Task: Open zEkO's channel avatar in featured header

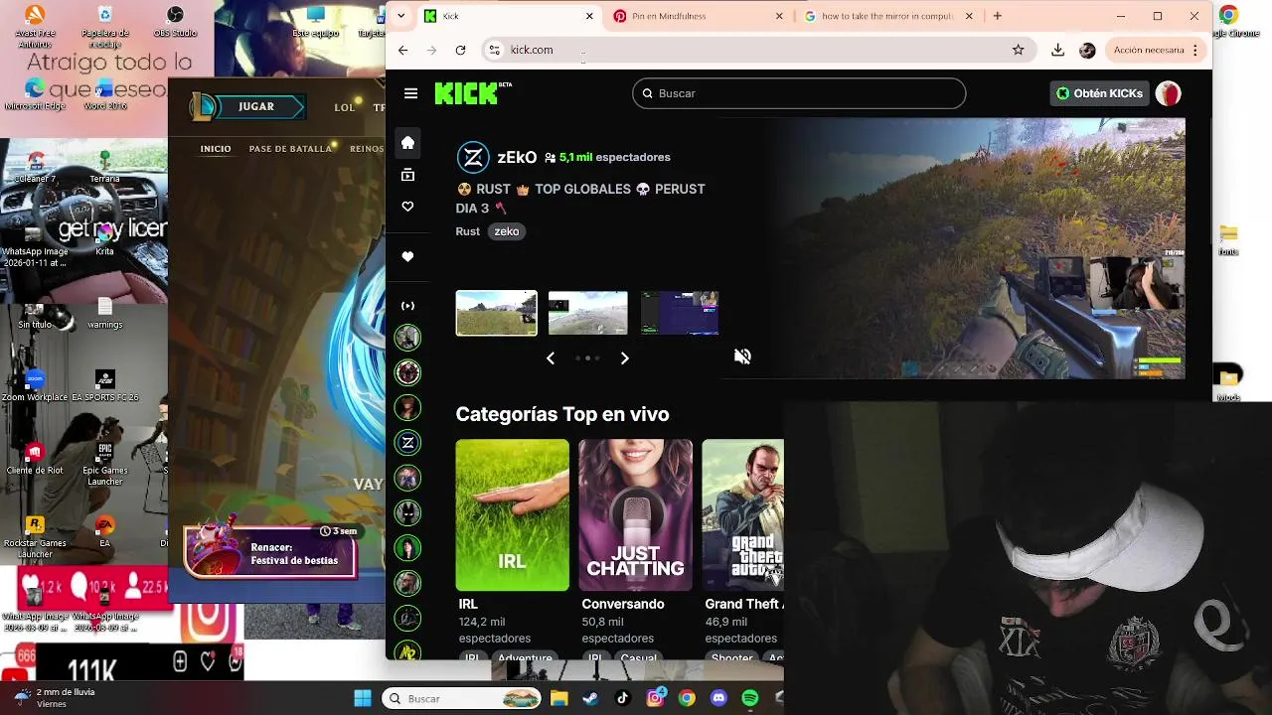Action: 473,157
